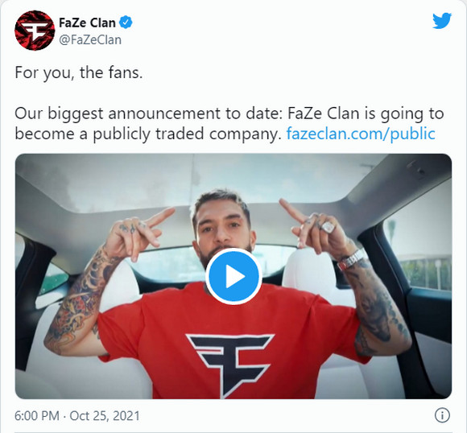
Task: Click the "Our biggest announcement to date" sentence
Action: [x=147, y=113]
